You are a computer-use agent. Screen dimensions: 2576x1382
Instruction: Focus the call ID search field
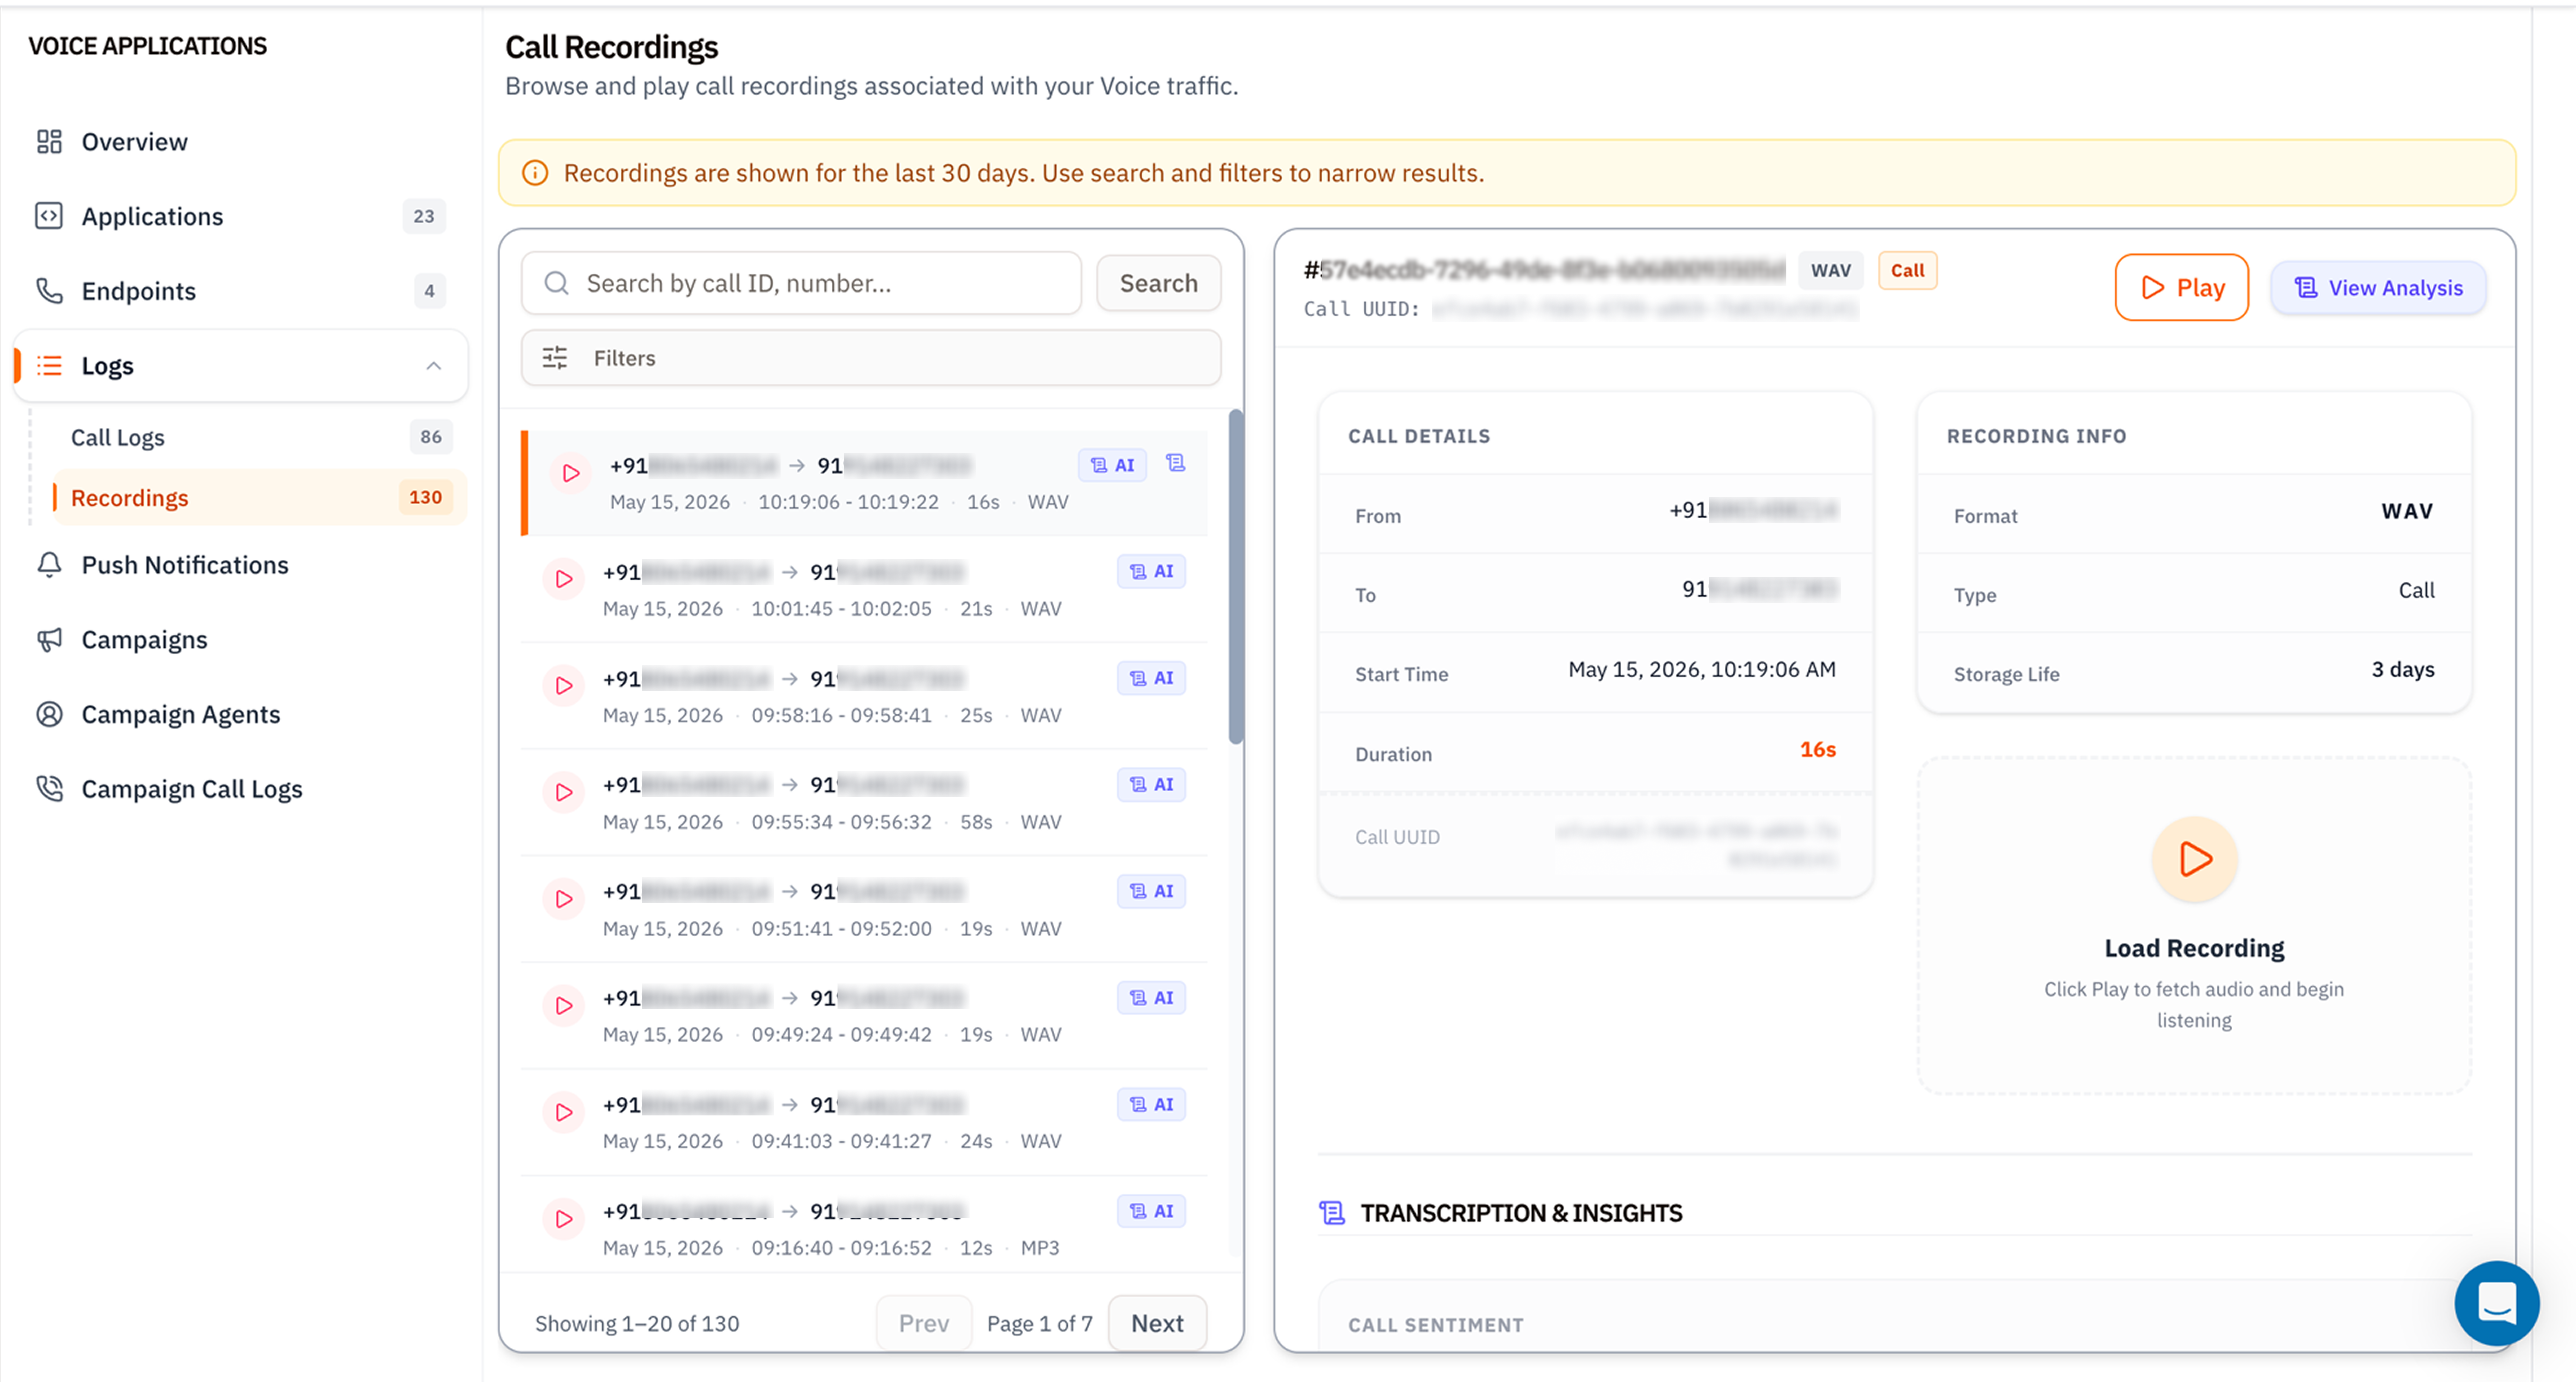click(x=801, y=283)
